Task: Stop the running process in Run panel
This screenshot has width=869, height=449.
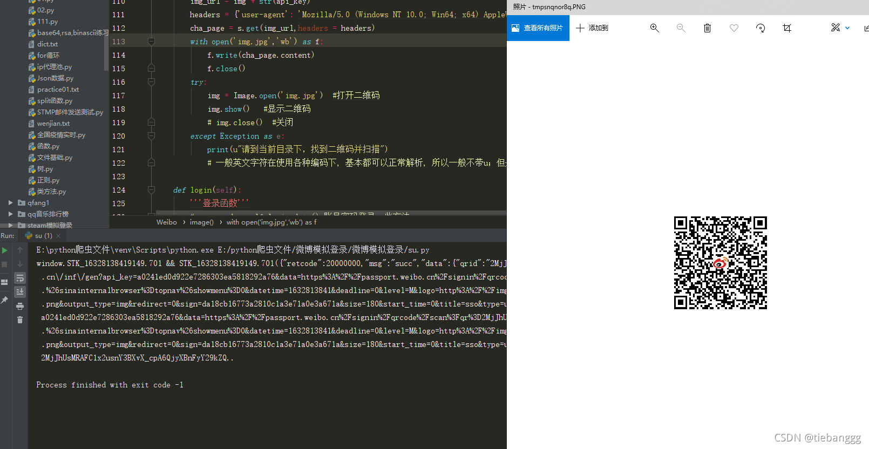Action: point(5,264)
